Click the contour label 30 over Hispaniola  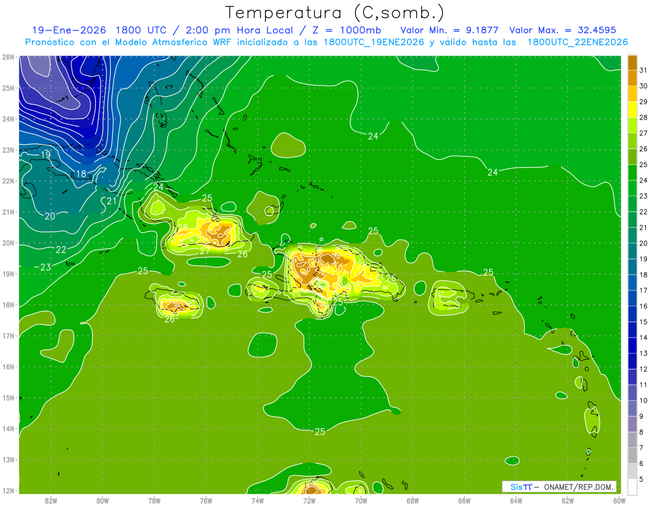pyautogui.click(x=338, y=268)
